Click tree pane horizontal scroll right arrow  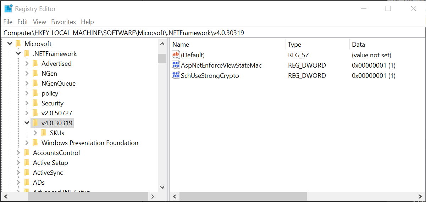153,196
